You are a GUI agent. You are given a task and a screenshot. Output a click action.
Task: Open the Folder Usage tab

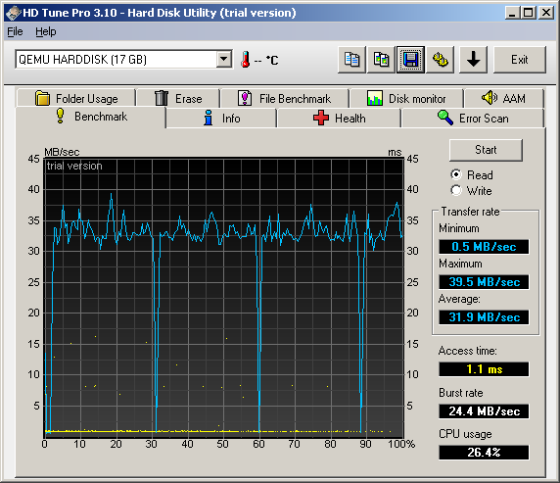[x=76, y=98]
